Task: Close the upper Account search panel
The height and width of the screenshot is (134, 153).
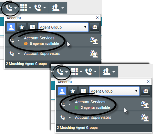Action: click(x=97, y=17)
